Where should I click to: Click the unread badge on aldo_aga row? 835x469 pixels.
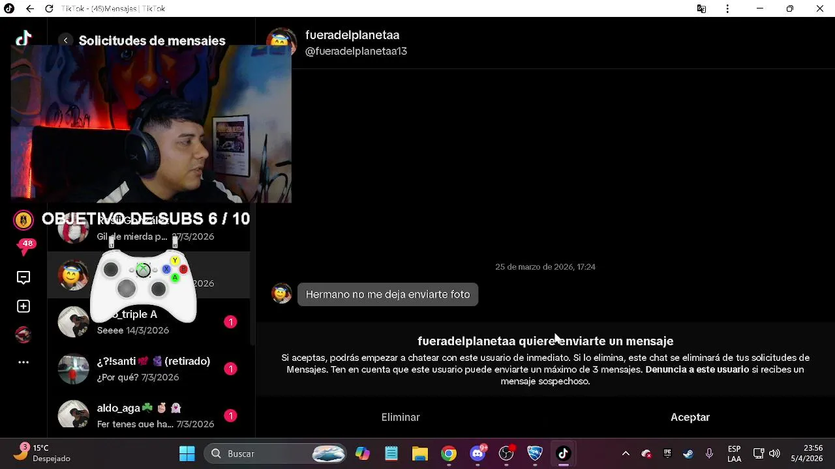pyautogui.click(x=230, y=416)
